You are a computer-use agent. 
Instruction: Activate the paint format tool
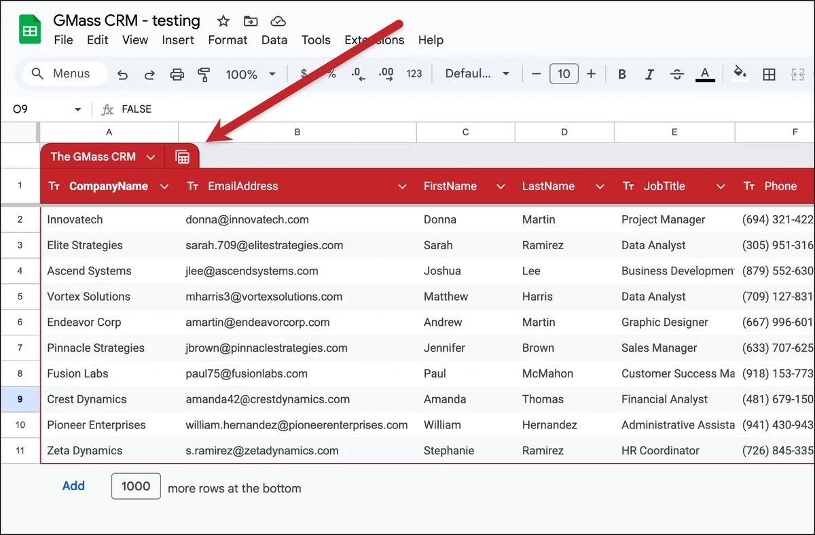tap(203, 74)
